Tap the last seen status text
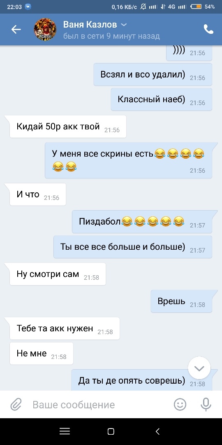 click(111, 36)
